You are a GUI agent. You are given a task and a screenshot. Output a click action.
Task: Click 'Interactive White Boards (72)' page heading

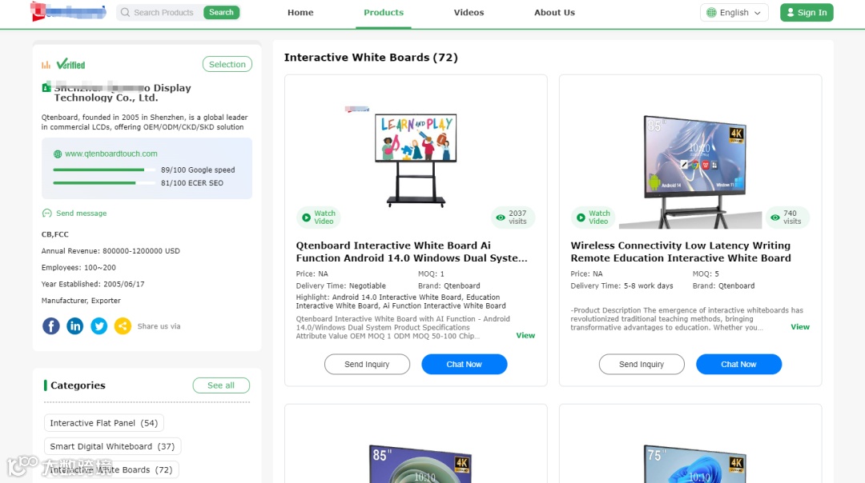[x=371, y=58]
